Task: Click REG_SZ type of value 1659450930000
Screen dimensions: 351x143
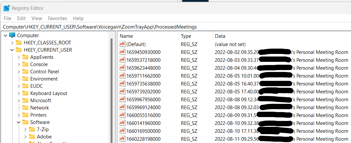Action: coord(189,52)
